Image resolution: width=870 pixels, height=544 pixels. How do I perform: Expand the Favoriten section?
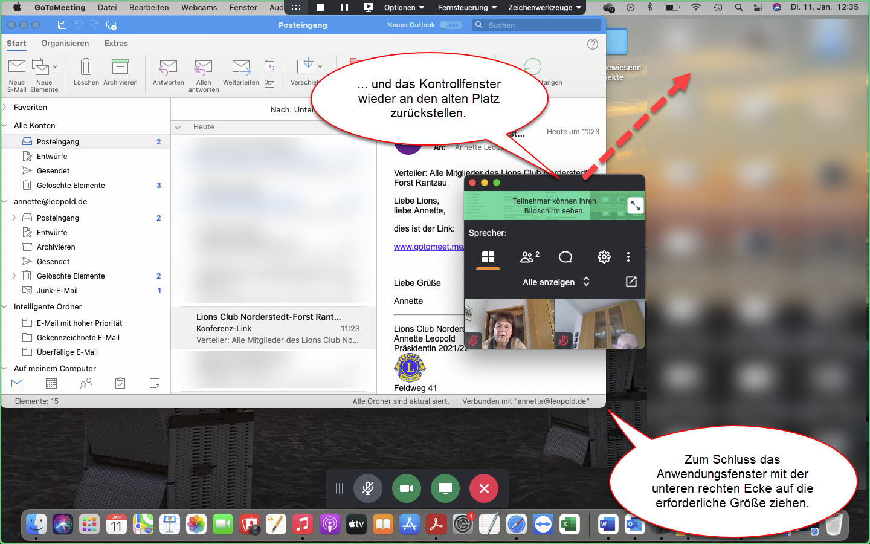(5, 107)
